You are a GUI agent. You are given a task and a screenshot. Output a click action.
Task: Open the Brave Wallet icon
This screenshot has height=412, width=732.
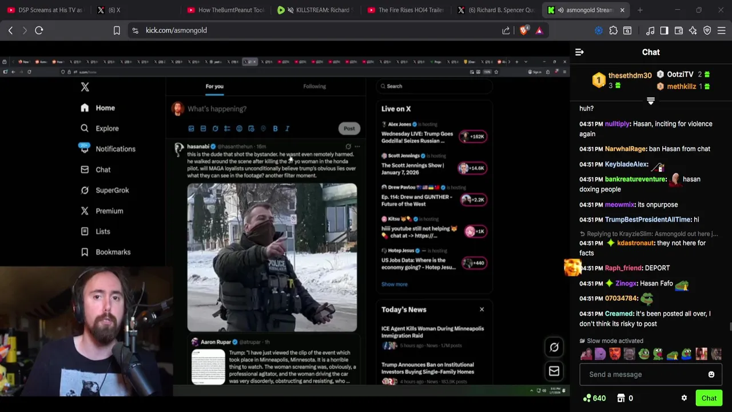click(x=679, y=30)
